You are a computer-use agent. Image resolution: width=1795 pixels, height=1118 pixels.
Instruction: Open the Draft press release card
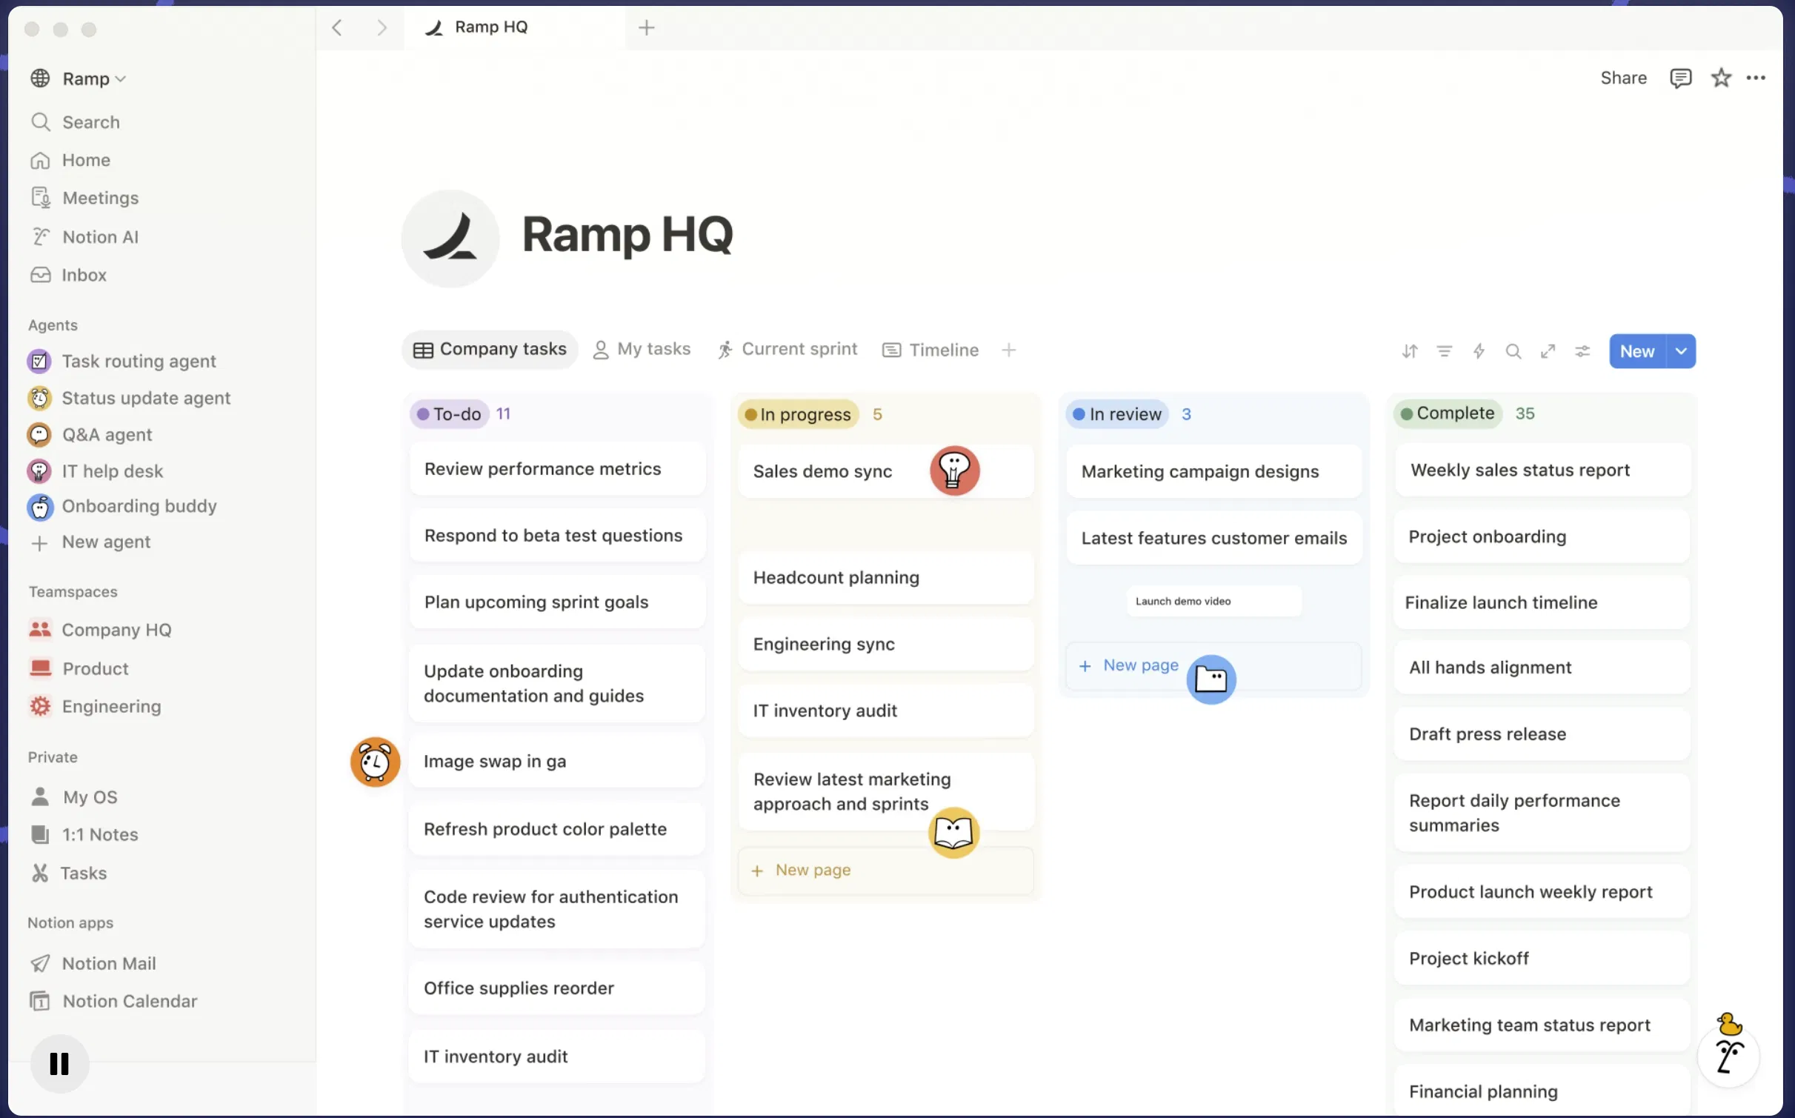(1542, 733)
